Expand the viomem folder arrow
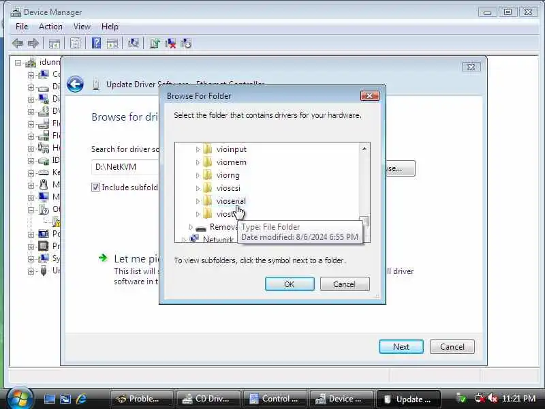 198,162
